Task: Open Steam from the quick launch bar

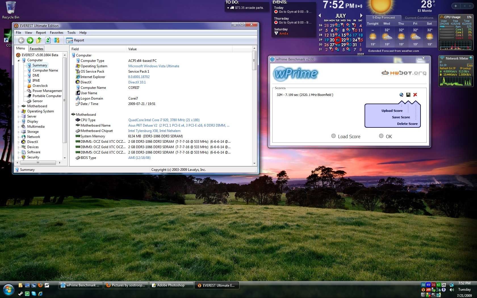Action: (21, 294)
